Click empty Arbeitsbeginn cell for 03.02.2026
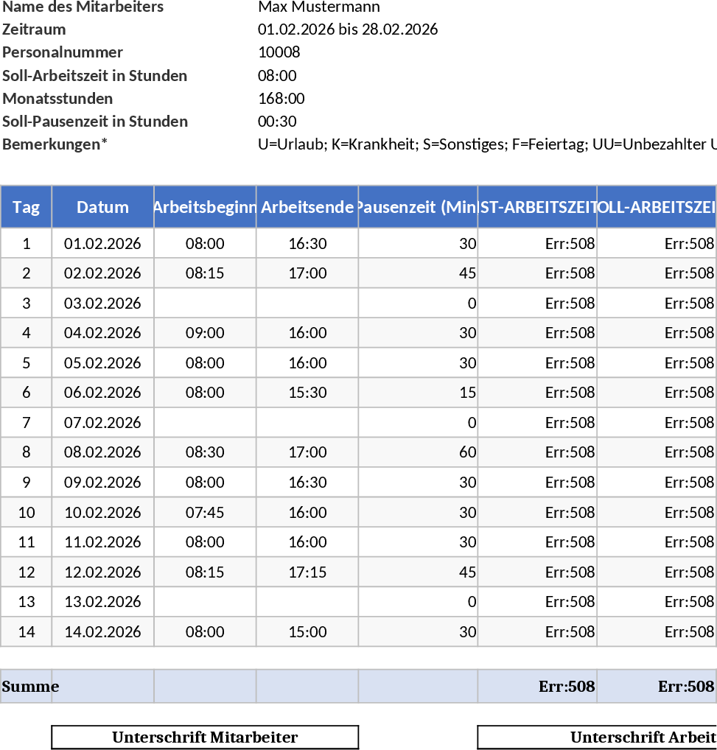 [x=205, y=303]
